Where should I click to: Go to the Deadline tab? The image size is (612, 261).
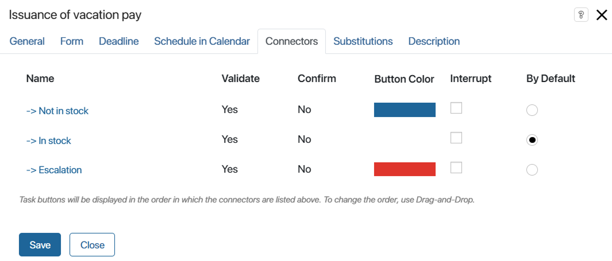118,41
